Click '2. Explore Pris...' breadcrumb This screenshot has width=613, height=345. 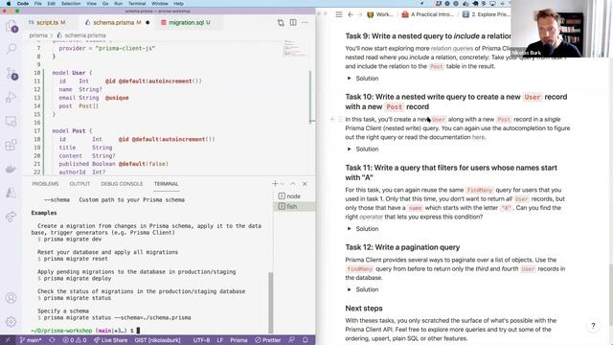pyautogui.click(x=487, y=14)
